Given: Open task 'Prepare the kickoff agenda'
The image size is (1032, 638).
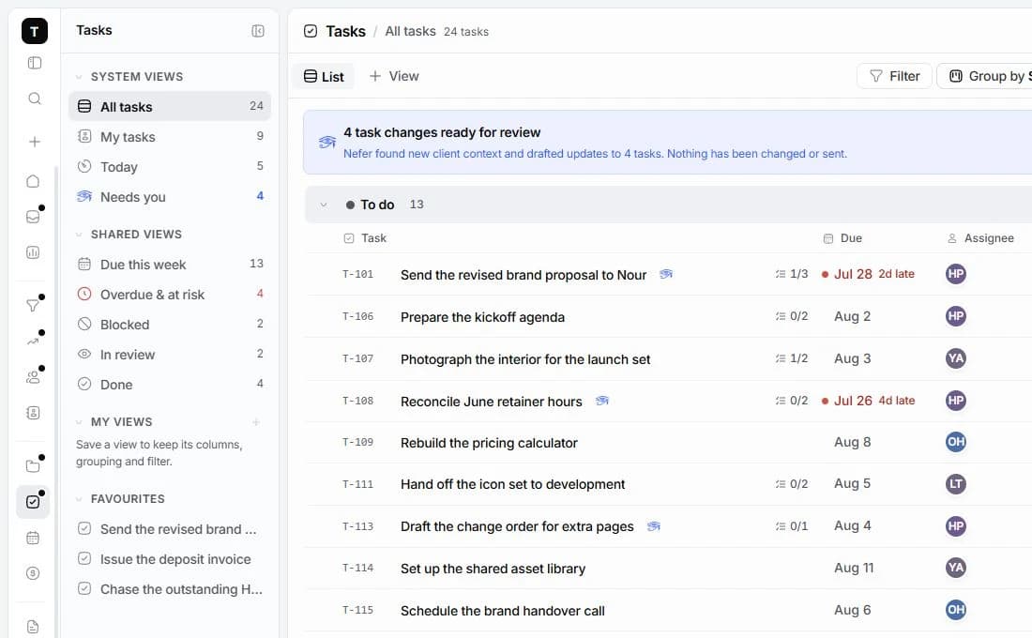Looking at the screenshot, I should (482, 317).
